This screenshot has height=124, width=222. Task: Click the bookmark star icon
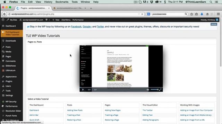tap(191, 14)
